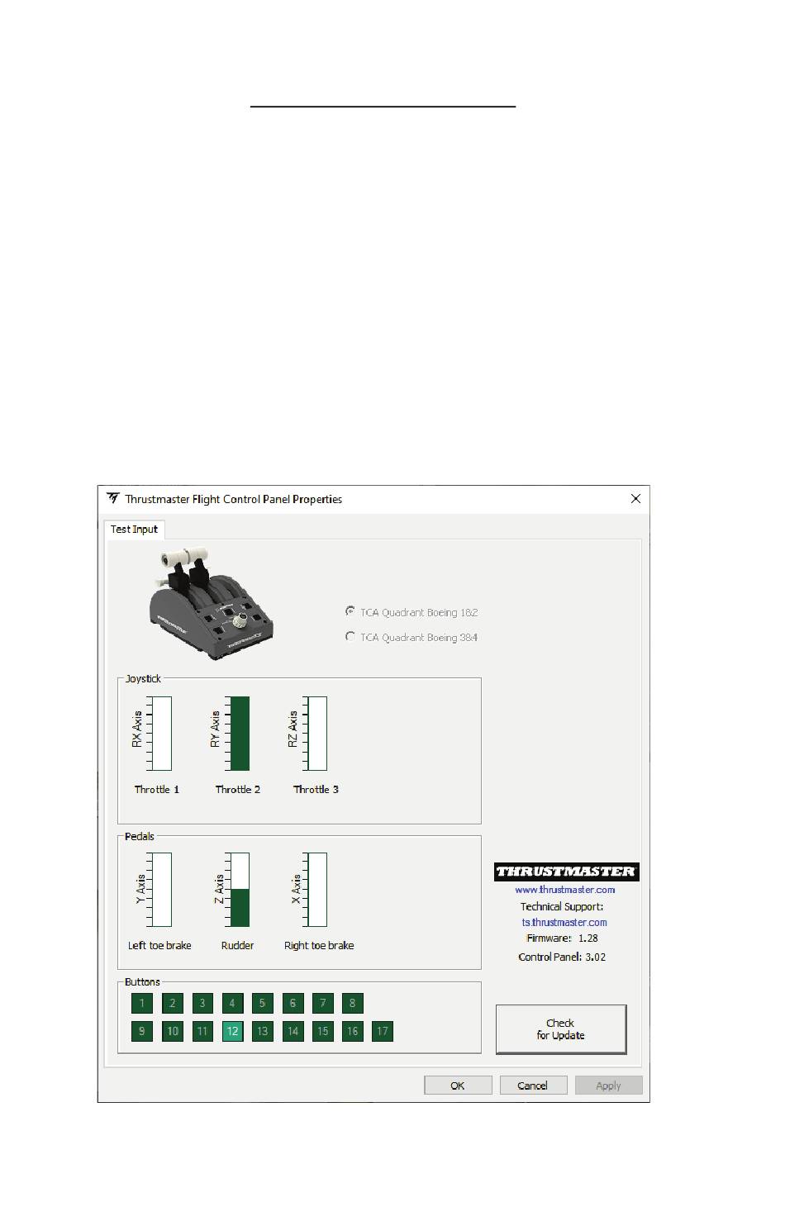Click the Pedals group label
Image resolution: width=785 pixels, height=1221 pixels.
tap(140, 837)
